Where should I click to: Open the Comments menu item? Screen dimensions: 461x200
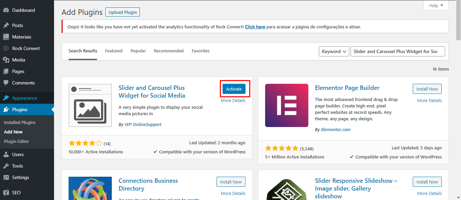[27, 83]
